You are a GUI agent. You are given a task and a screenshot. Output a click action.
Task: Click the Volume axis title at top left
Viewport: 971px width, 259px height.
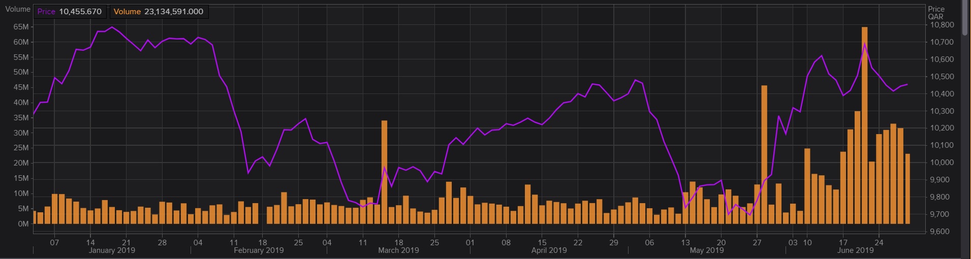click(x=18, y=9)
